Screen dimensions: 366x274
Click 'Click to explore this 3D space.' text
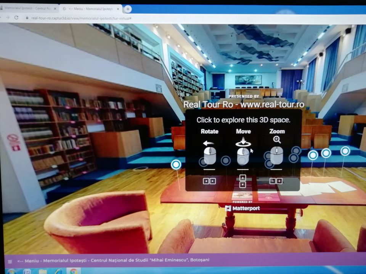(x=243, y=120)
